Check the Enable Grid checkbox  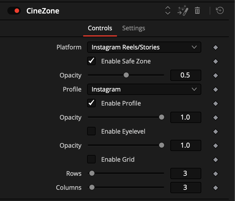tap(91, 159)
